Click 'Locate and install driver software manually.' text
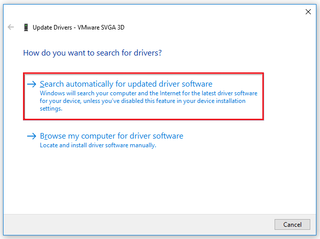 click(x=98, y=145)
